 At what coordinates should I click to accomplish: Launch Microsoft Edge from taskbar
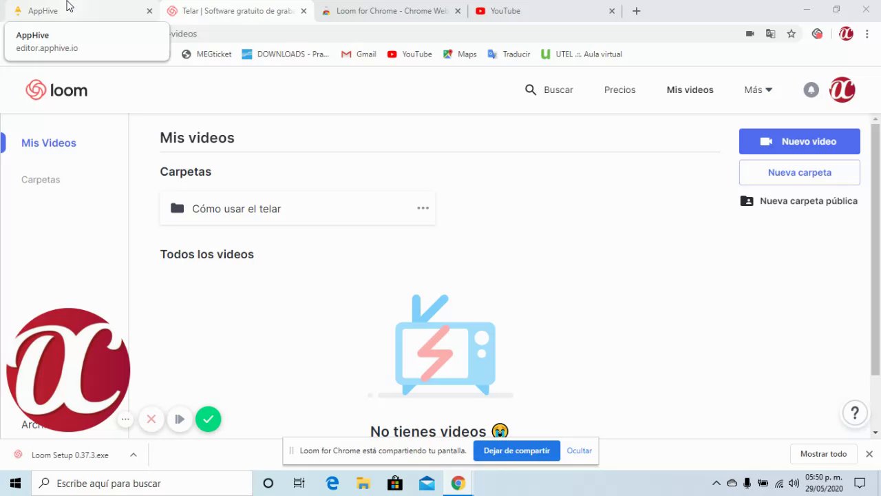tap(332, 483)
